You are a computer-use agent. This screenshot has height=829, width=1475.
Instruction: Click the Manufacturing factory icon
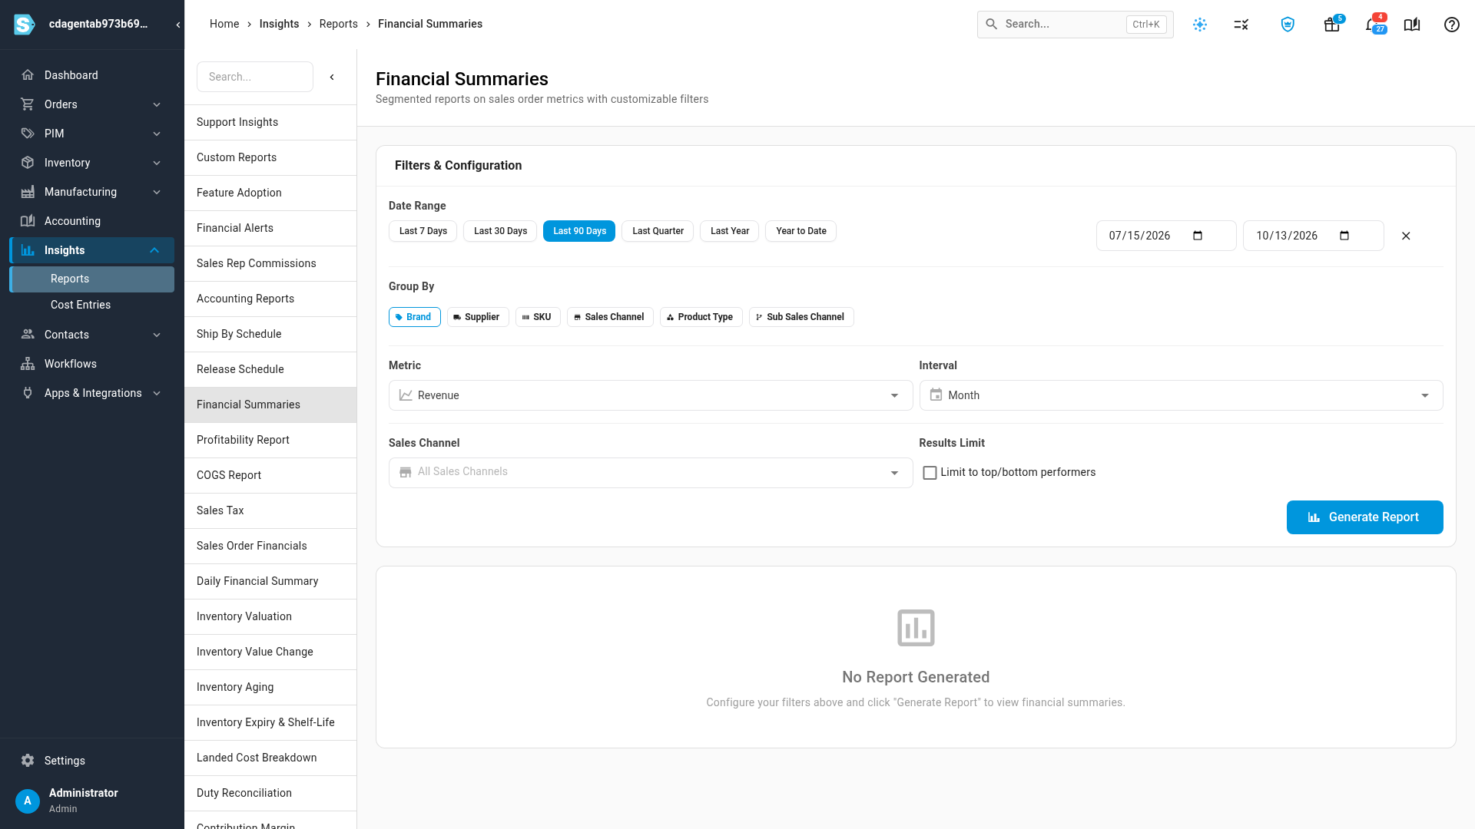pos(28,192)
